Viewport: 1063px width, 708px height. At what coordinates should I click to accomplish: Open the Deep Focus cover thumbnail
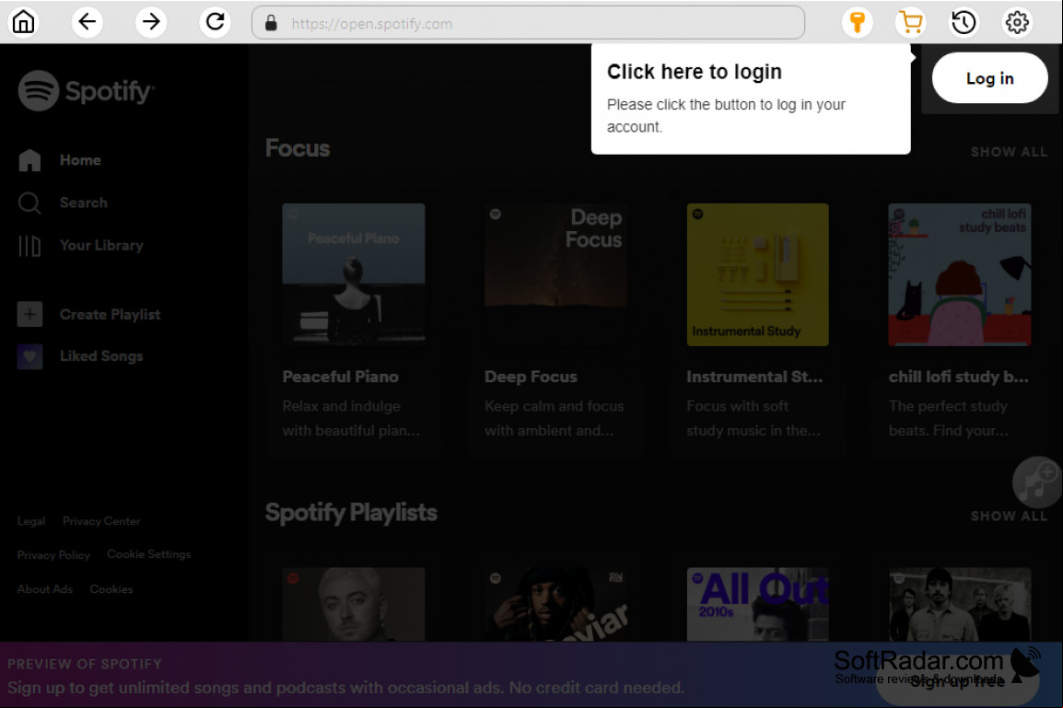555,275
